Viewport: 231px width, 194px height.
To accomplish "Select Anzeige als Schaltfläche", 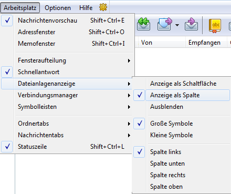I will click(x=182, y=84).
